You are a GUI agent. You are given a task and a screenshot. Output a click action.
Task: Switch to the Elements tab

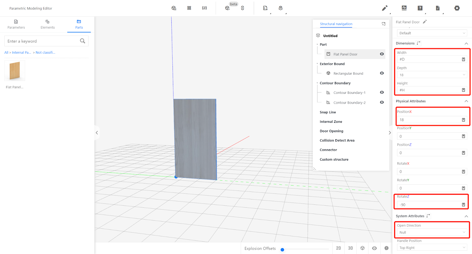point(47,24)
